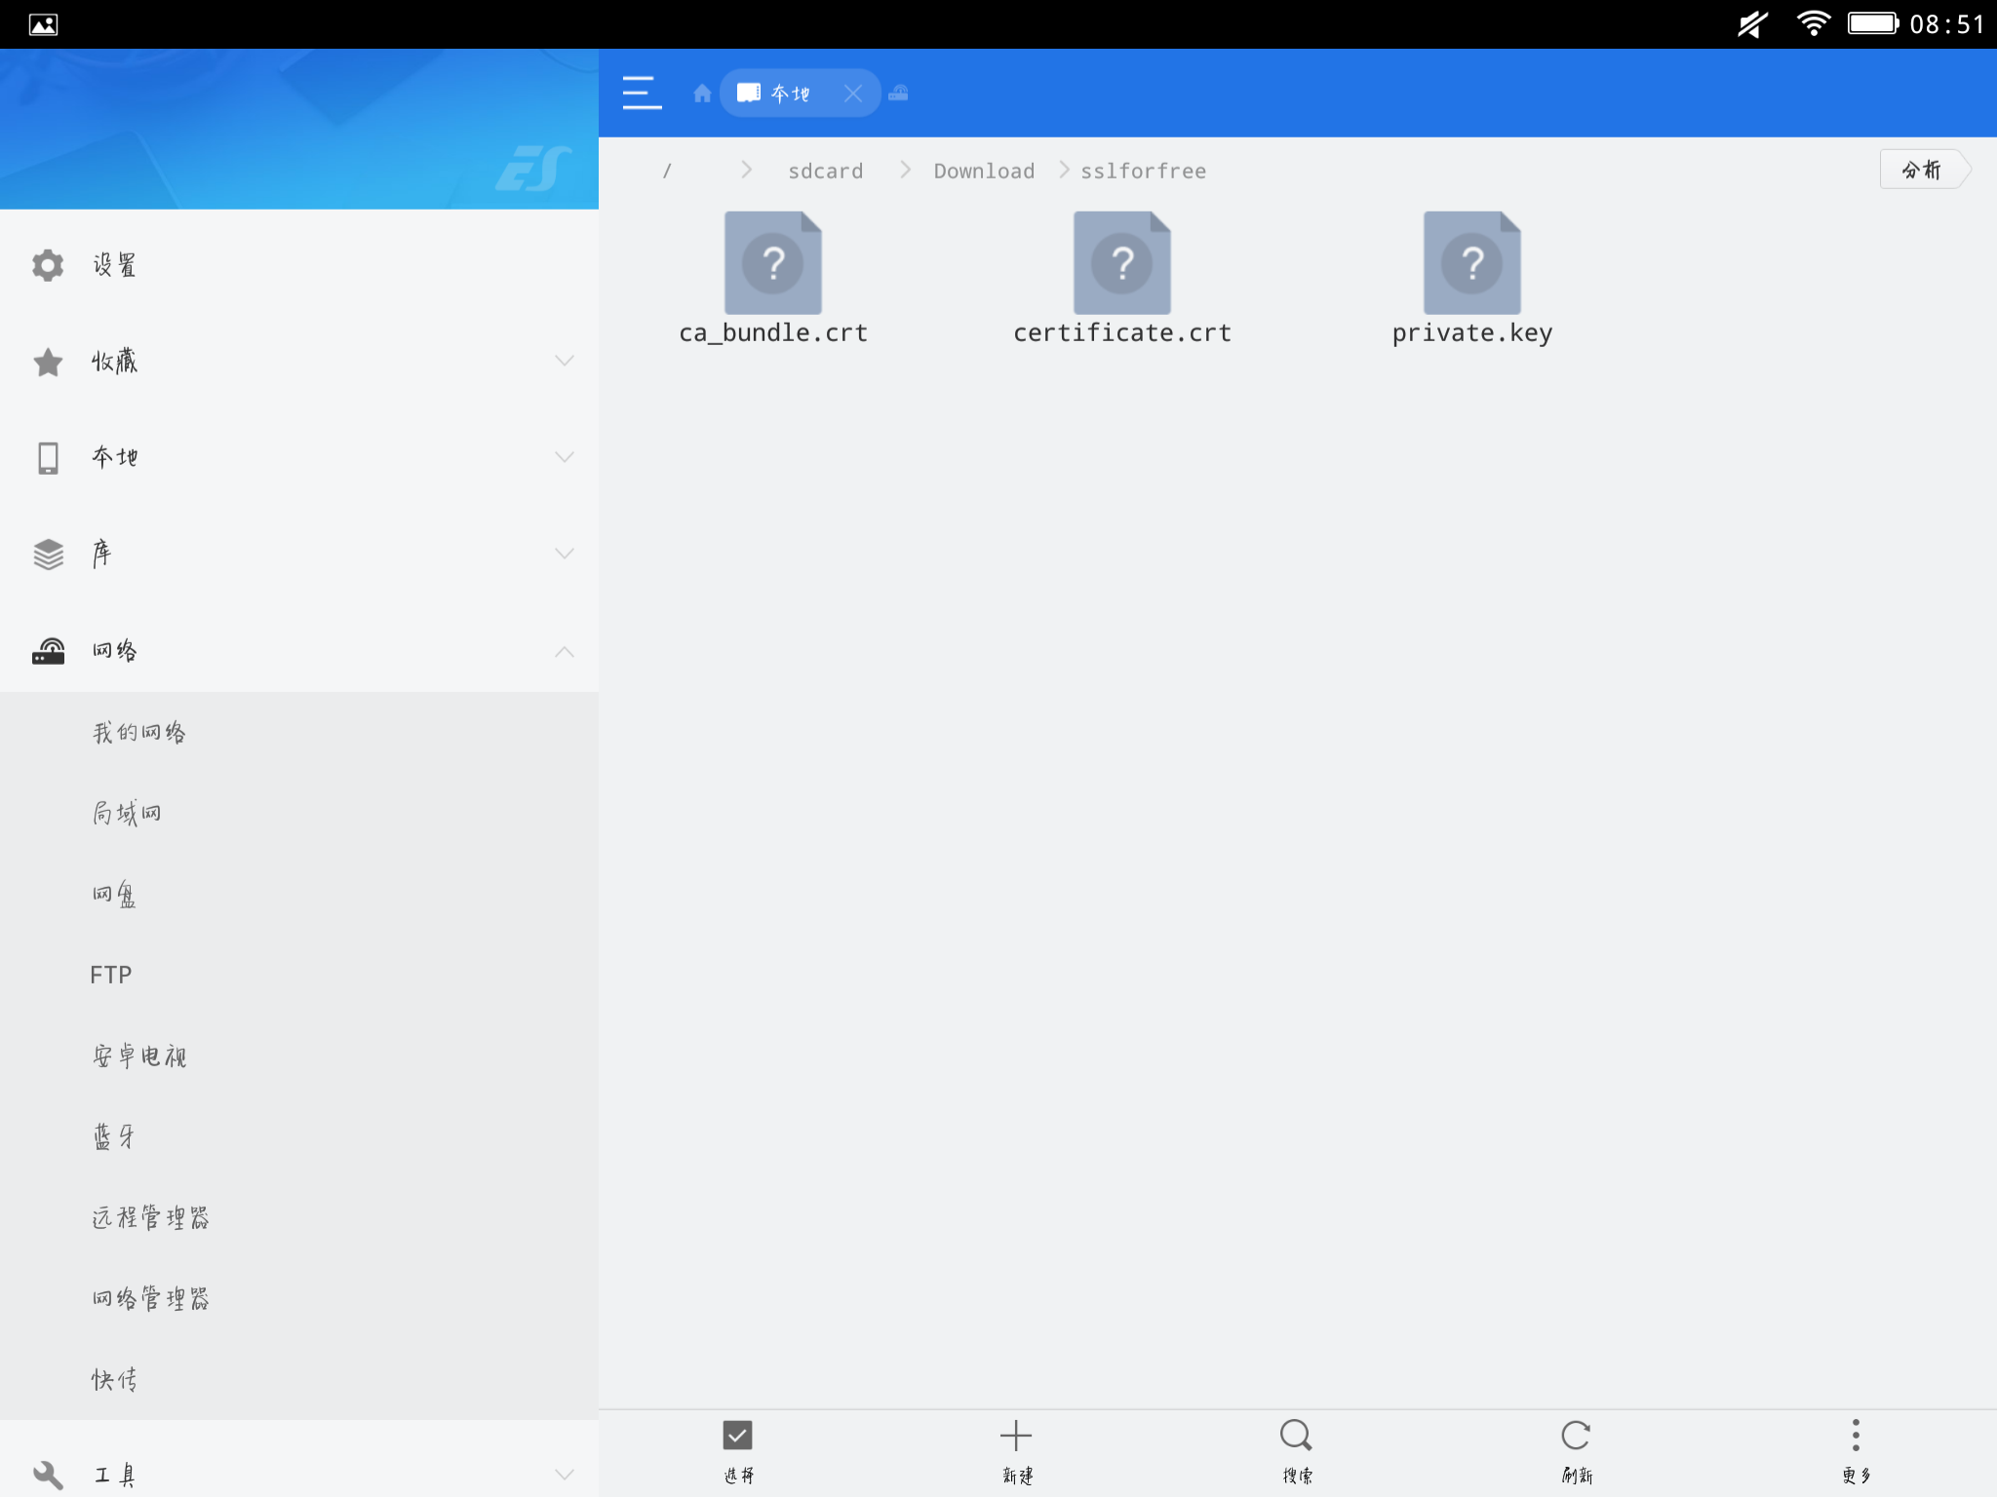The image size is (1997, 1497).
Task: Expand the 收藏 favorites section
Action: click(566, 361)
